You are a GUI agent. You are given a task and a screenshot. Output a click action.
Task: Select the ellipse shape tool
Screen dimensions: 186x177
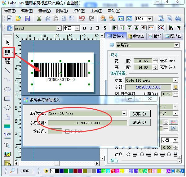(7, 89)
